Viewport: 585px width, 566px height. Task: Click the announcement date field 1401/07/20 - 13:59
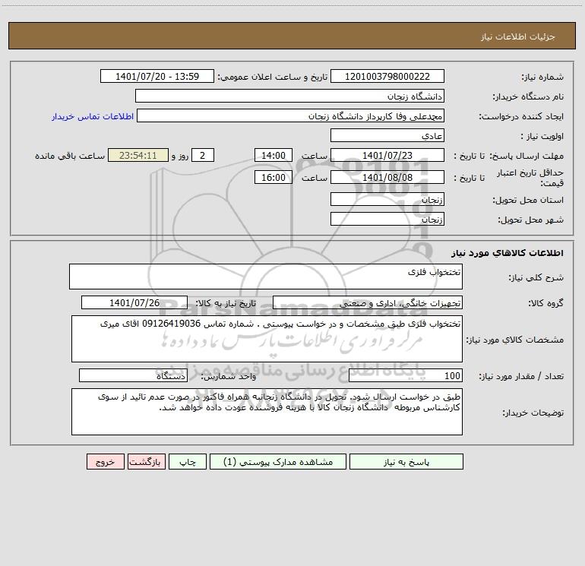[x=157, y=76]
